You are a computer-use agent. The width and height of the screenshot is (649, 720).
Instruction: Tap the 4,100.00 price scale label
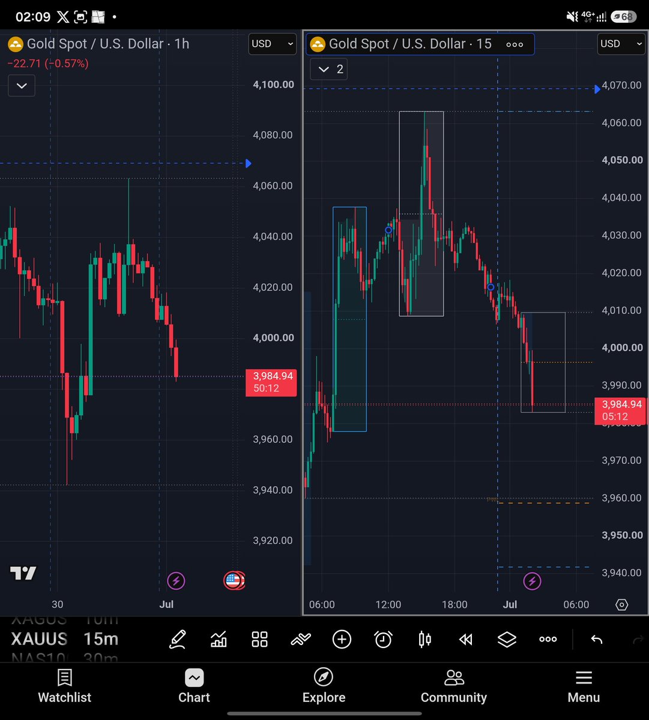pos(274,85)
